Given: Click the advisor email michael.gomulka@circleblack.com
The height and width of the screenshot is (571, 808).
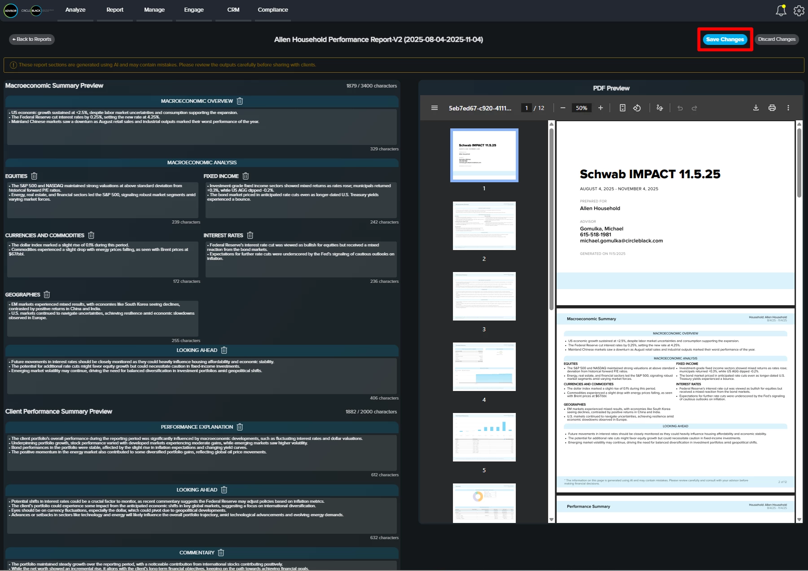Looking at the screenshot, I should click(x=621, y=241).
